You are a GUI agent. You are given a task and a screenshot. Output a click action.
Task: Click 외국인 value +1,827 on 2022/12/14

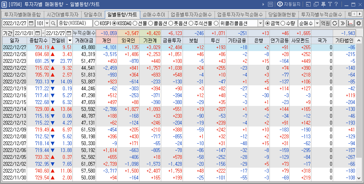131,109
